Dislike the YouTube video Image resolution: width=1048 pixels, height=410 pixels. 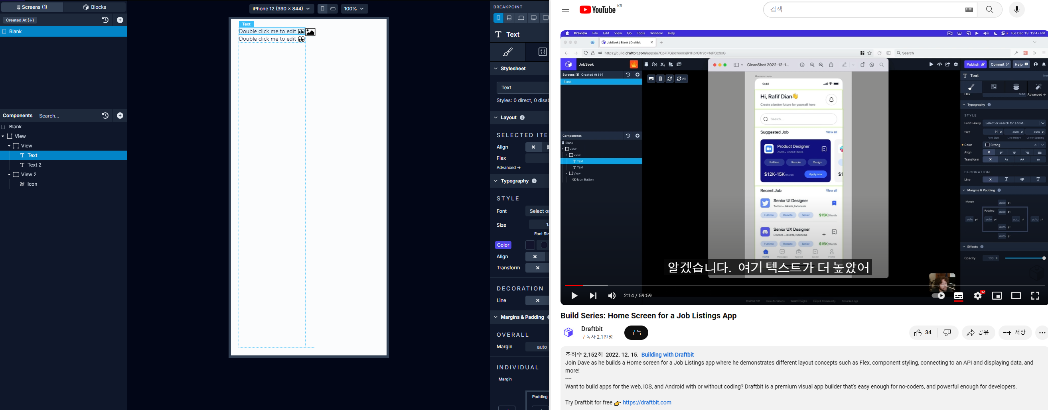coord(947,333)
